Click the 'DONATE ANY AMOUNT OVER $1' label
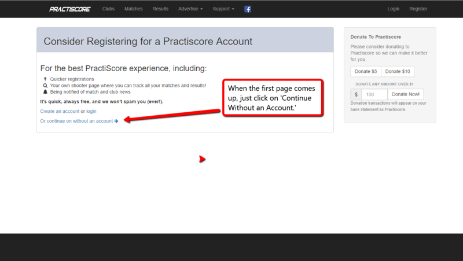The image size is (463, 261). (384, 84)
